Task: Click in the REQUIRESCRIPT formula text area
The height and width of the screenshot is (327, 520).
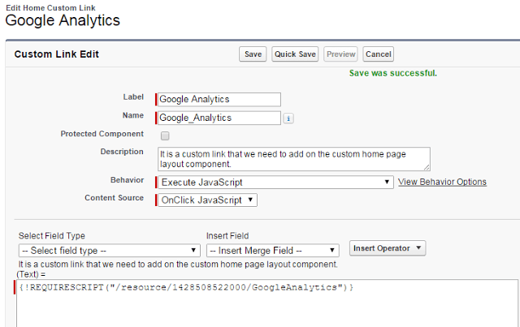Action: click(267, 303)
